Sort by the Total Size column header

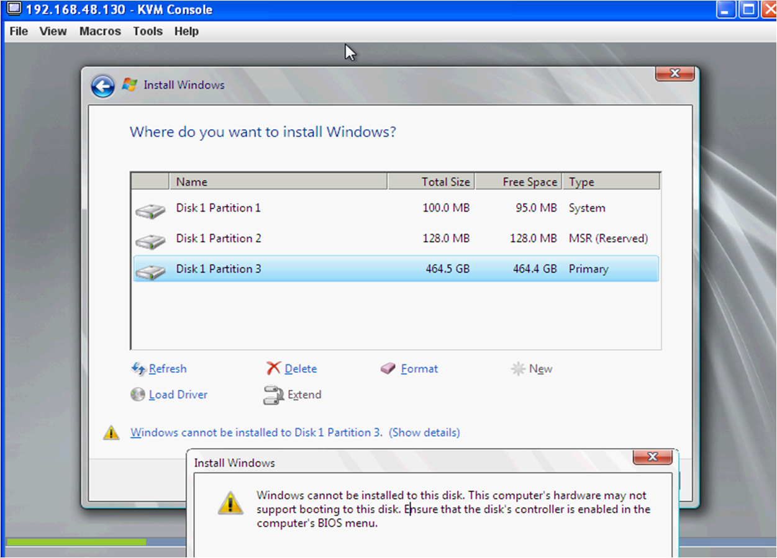point(431,182)
